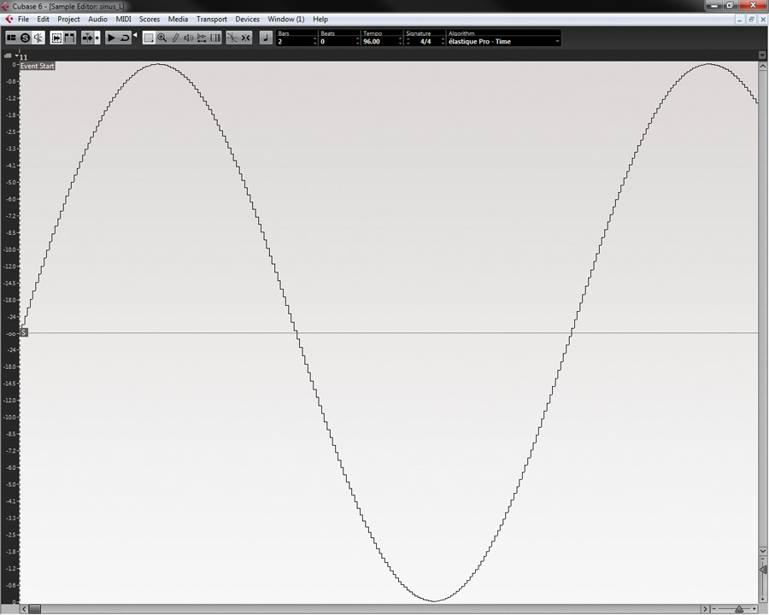Screen dimensions: 769x615
Task: Toggle the Solo Editor button
Action: pos(25,38)
